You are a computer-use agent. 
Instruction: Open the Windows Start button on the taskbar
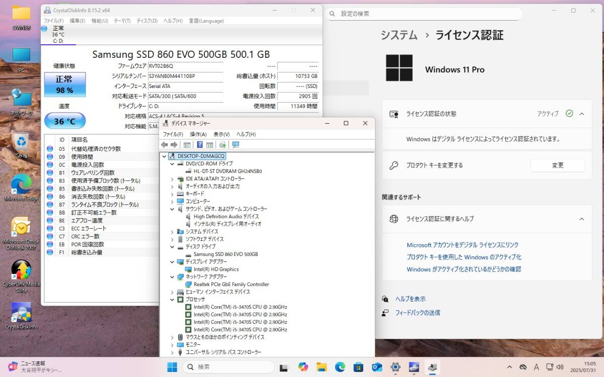(x=172, y=367)
